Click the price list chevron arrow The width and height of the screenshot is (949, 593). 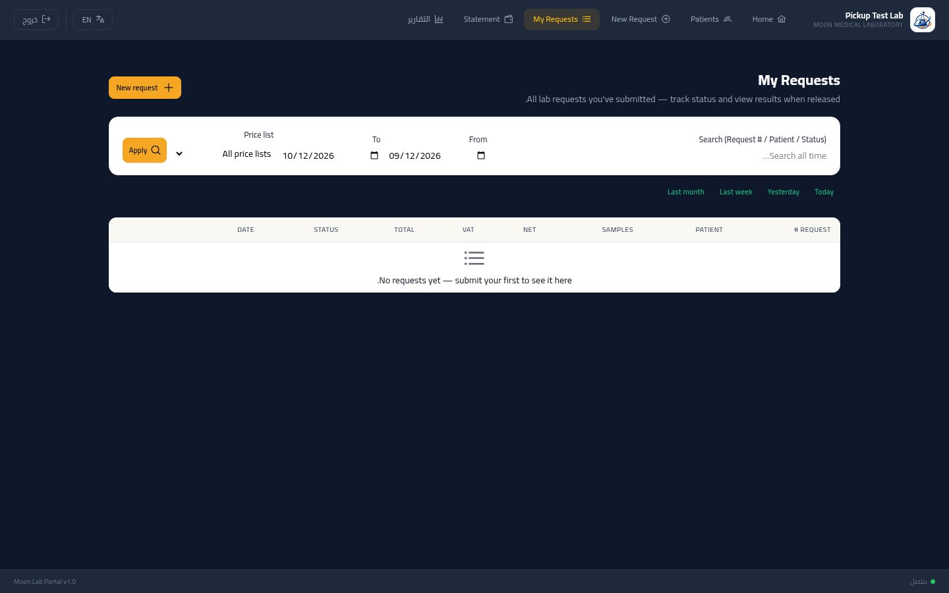[x=179, y=154]
